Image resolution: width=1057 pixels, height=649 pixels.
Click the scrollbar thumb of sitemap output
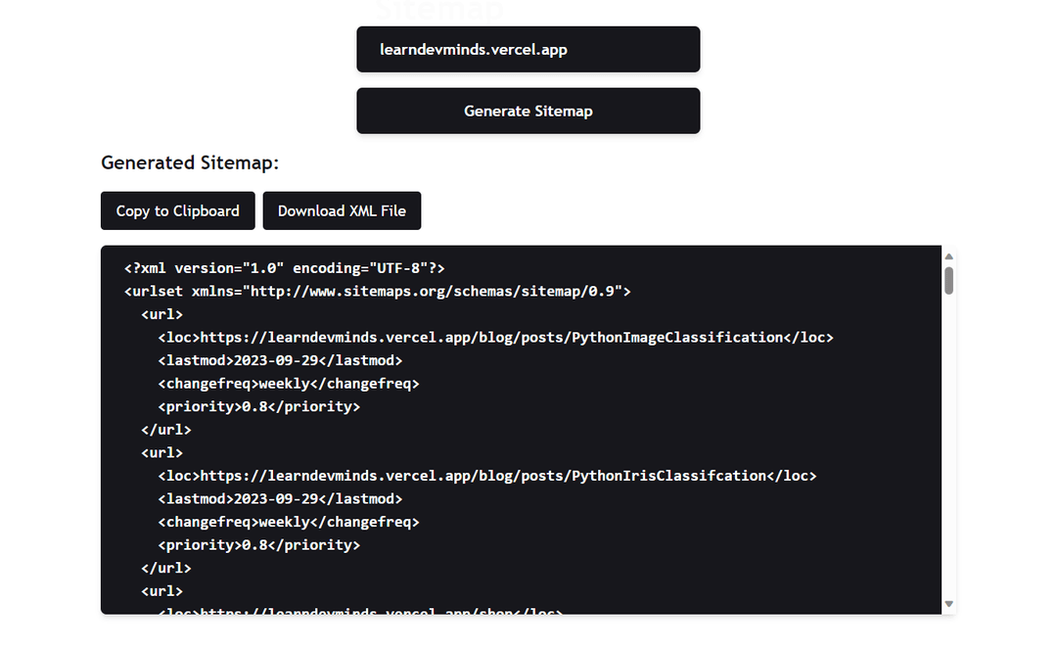coord(948,280)
